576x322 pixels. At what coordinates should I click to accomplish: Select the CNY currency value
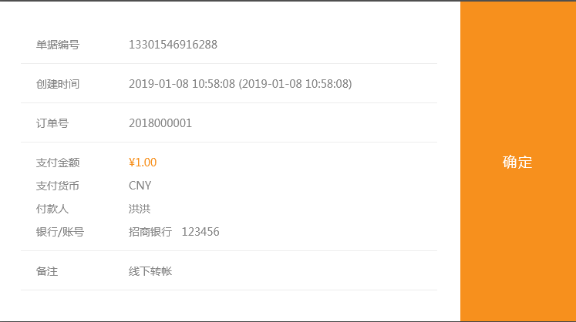tap(140, 186)
